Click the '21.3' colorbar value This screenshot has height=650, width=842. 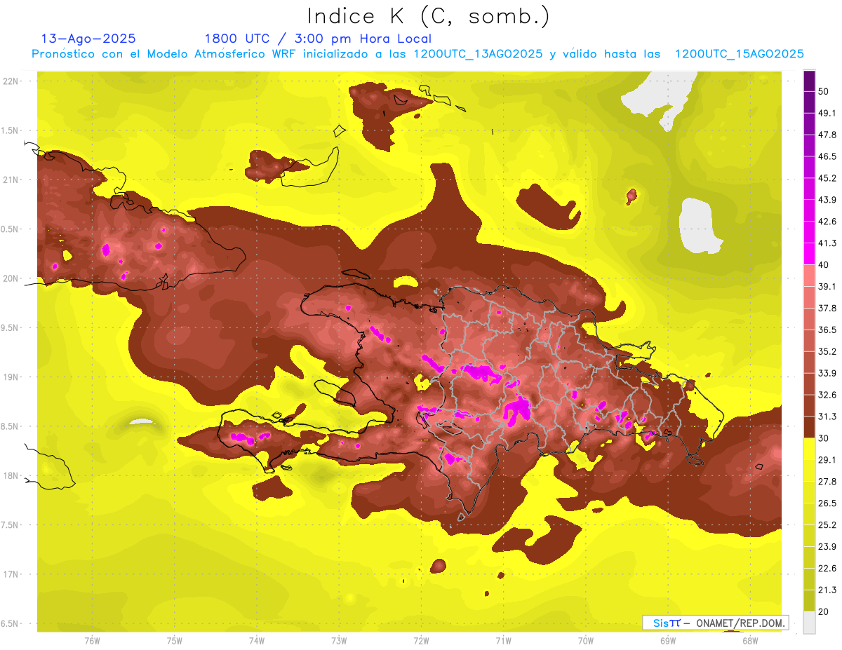point(827,590)
